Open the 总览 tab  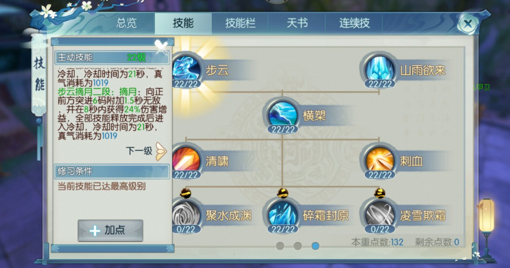click(x=126, y=23)
